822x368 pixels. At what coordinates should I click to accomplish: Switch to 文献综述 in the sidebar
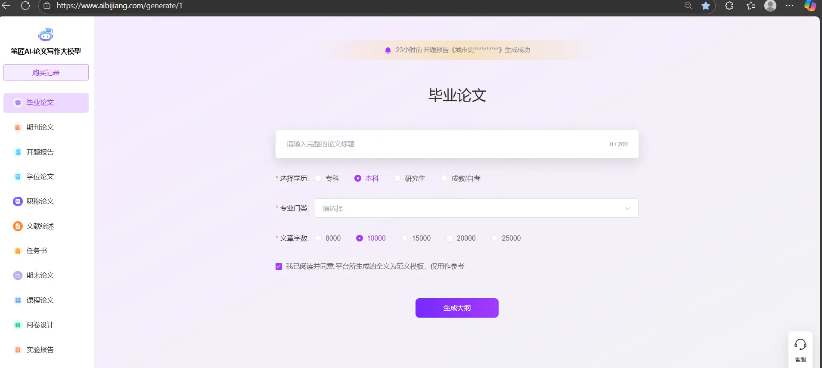(x=40, y=226)
